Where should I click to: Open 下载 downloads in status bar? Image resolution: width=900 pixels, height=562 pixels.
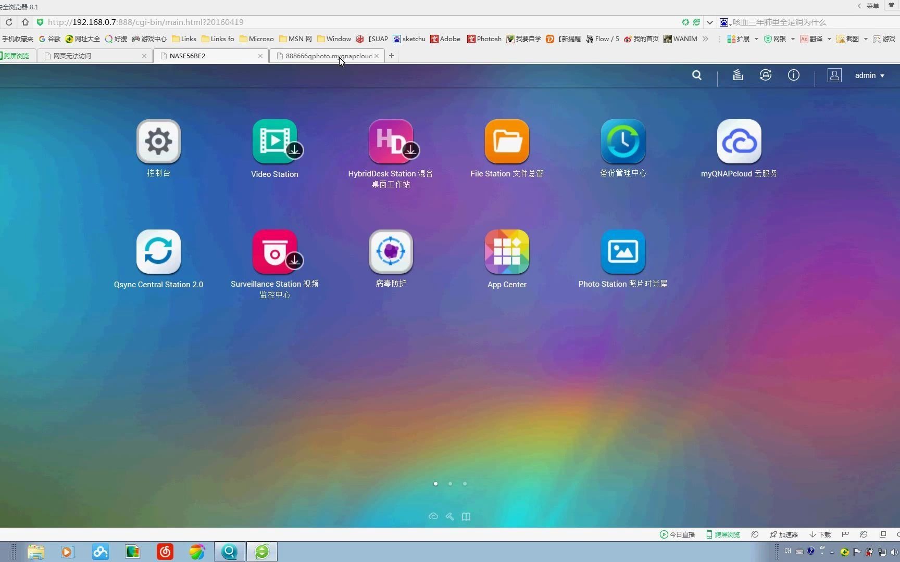820,534
